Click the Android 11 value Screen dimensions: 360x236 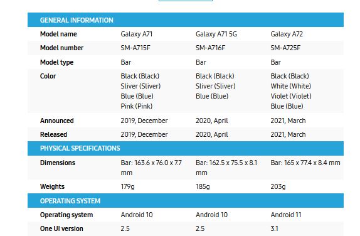[285, 215]
